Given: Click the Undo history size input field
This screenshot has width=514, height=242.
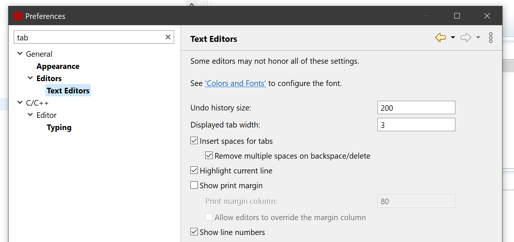Looking at the screenshot, I should click(x=416, y=107).
